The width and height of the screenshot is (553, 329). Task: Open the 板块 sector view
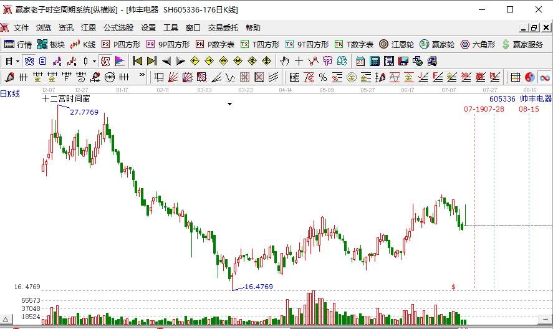click(51, 44)
